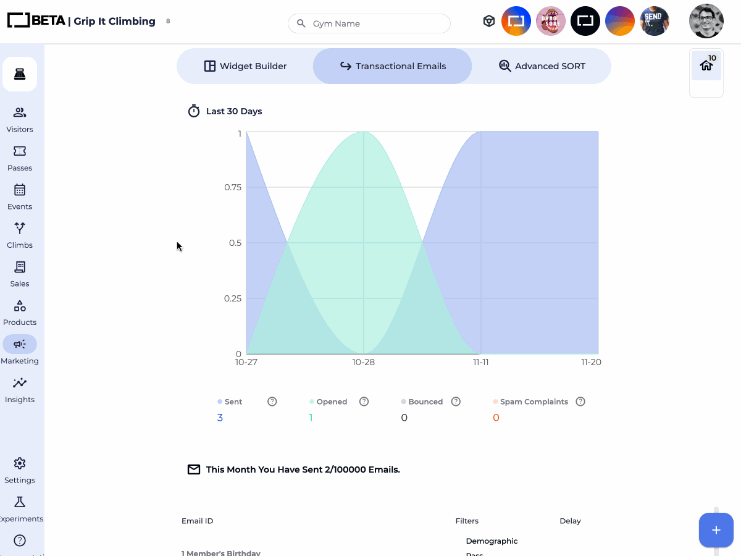Open the Products section
Screen dimensions: 741x556
click(20, 313)
